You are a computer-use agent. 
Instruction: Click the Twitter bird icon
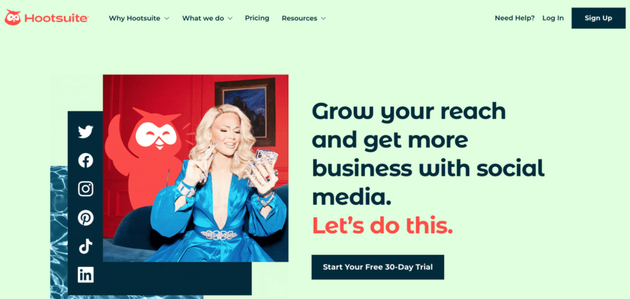point(86,132)
